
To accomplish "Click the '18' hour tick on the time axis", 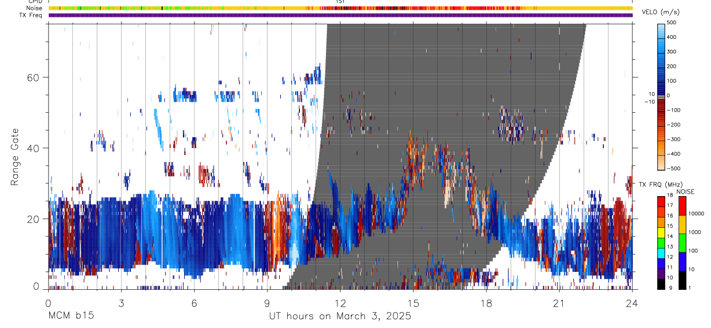I will pos(486,303).
